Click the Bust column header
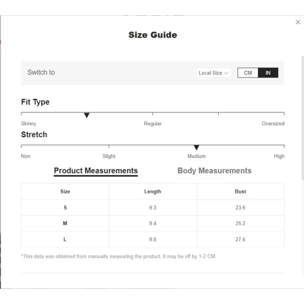The image size is (304, 304). (240, 192)
